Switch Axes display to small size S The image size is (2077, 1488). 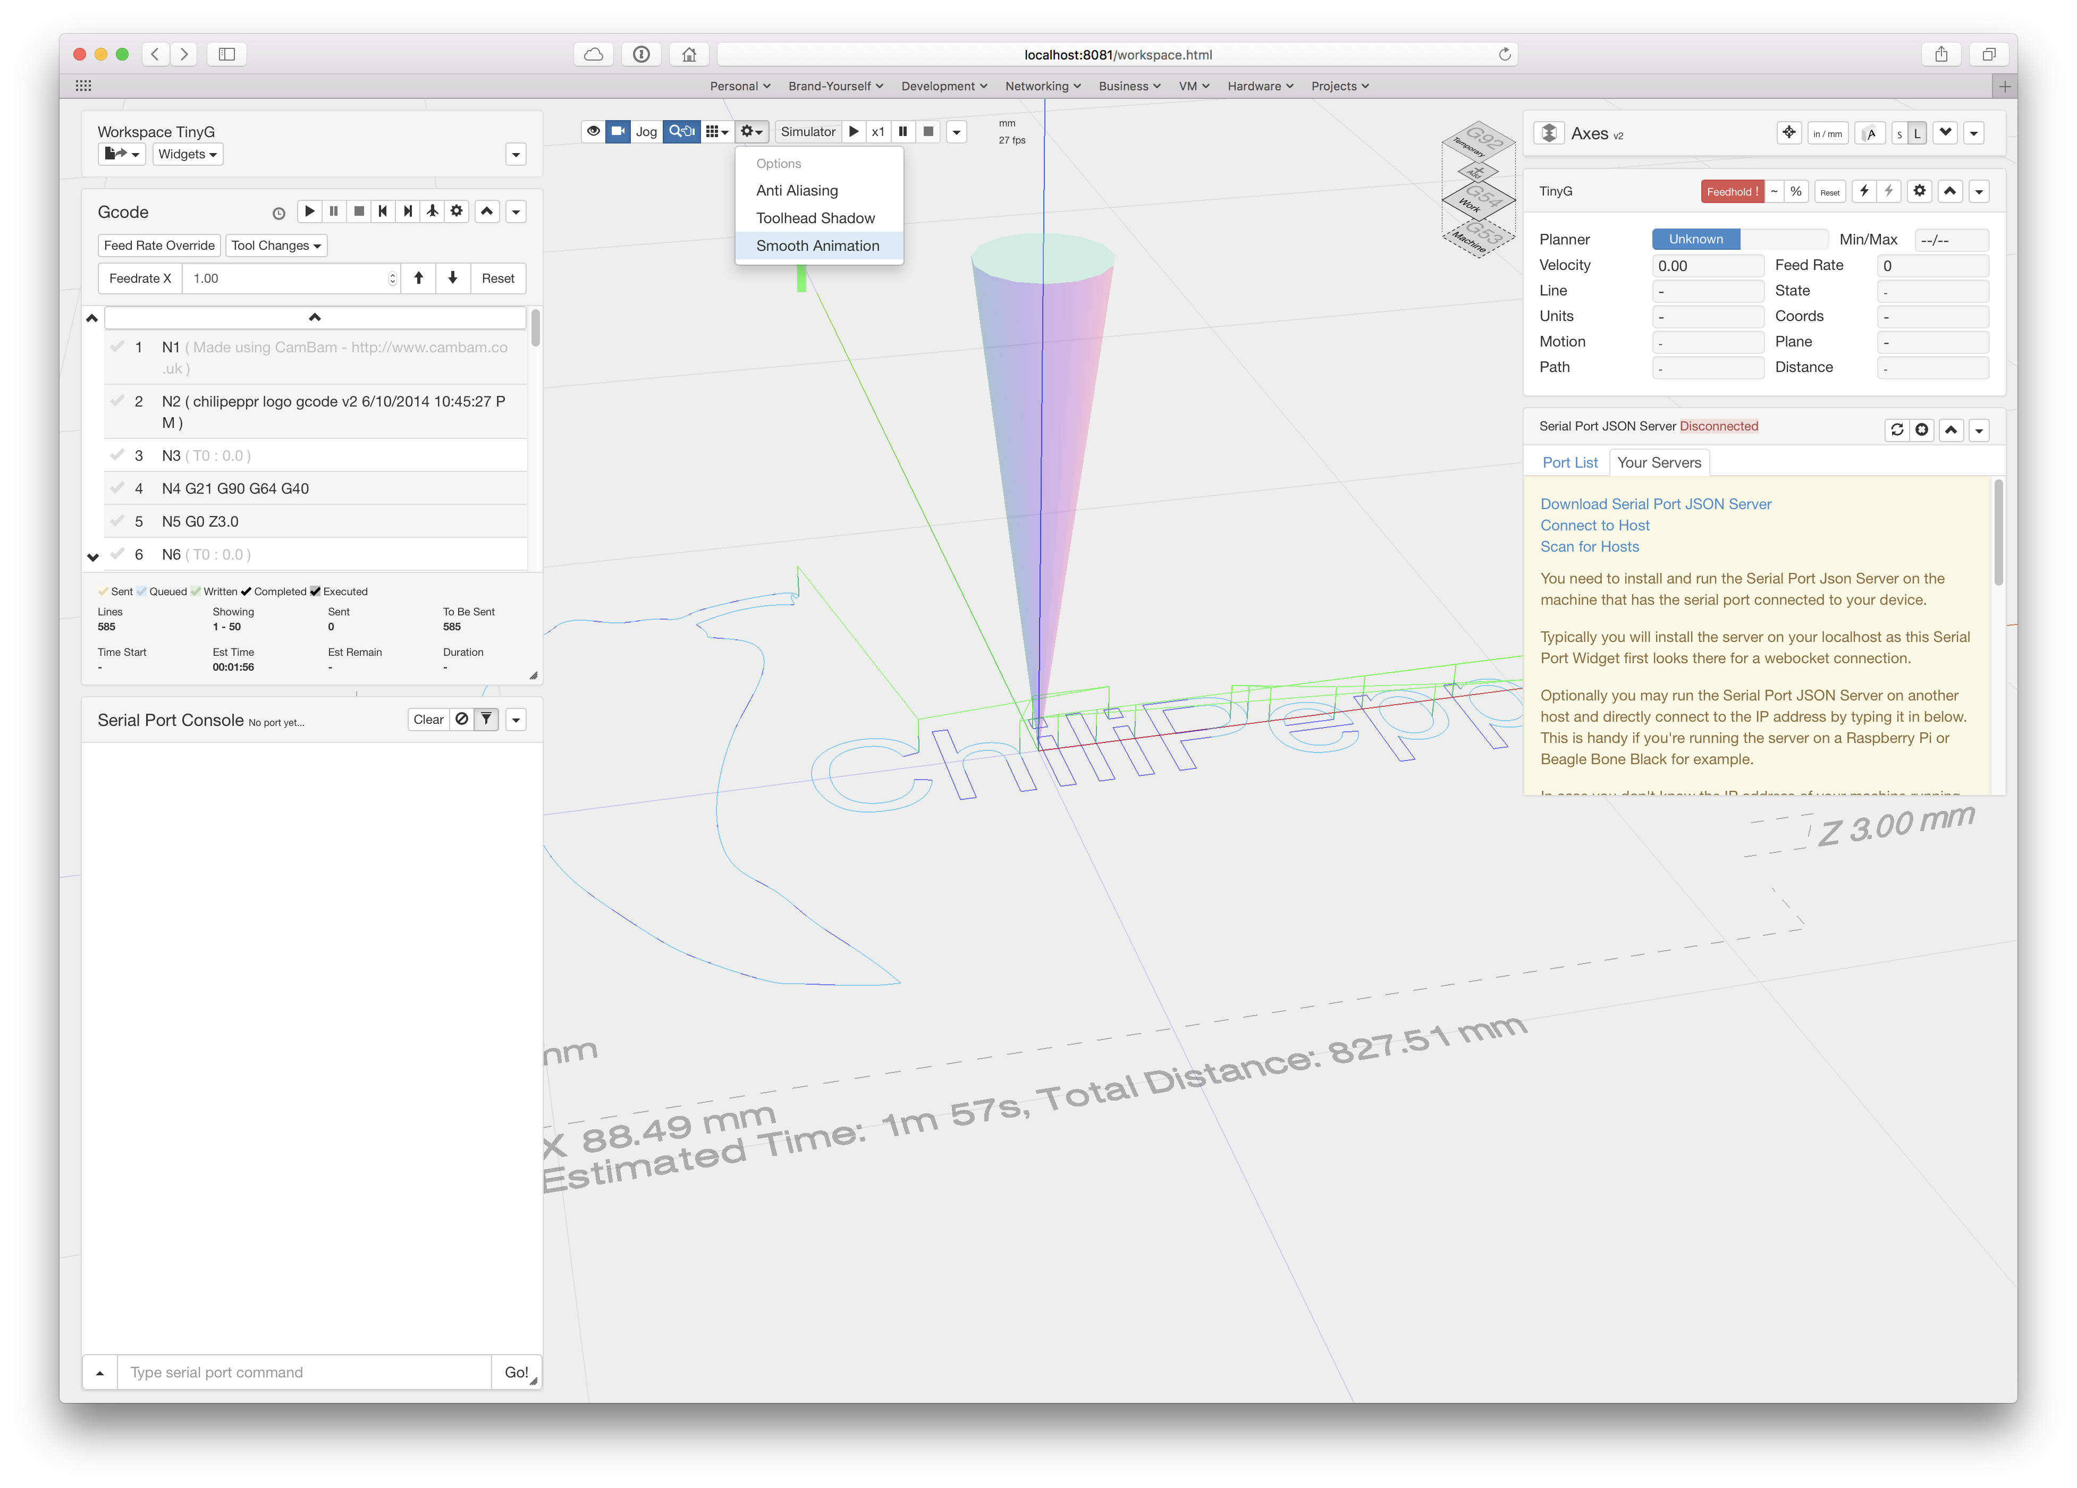coord(1899,134)
